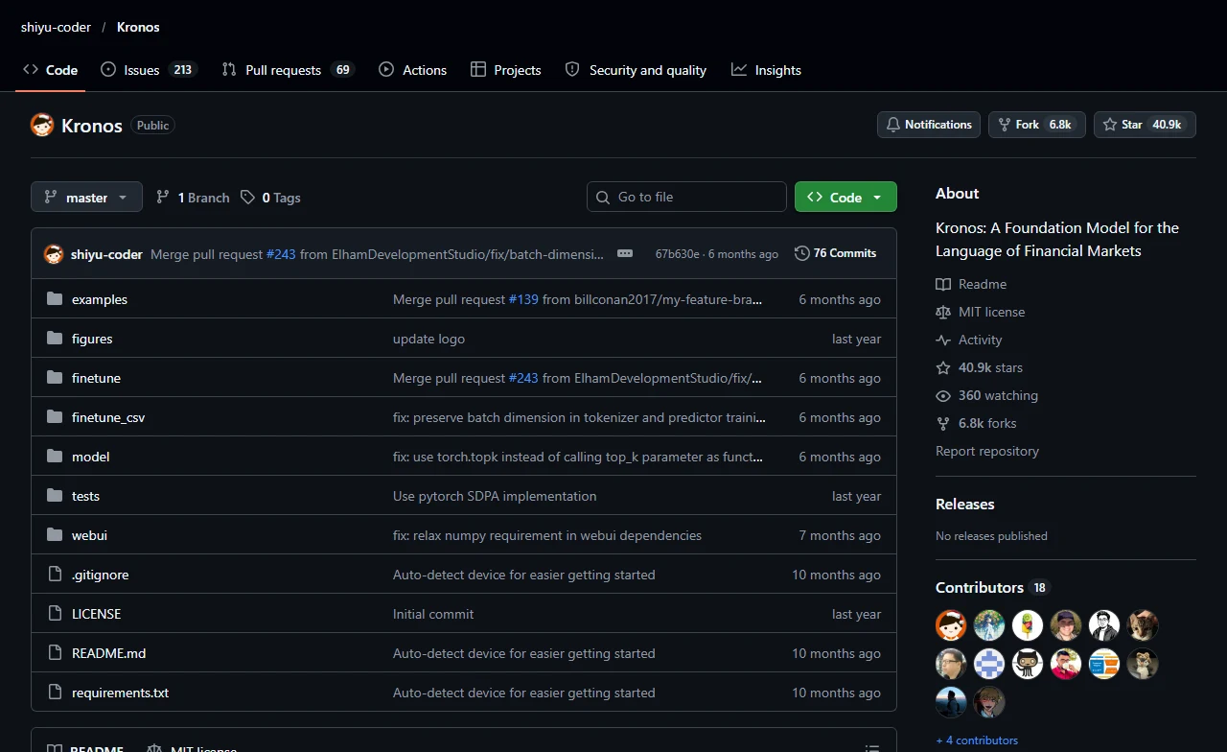Screen dimensions: 1227x752
Task: Click shiyu-coder owner breadcrumb
Action: [56, 27]
